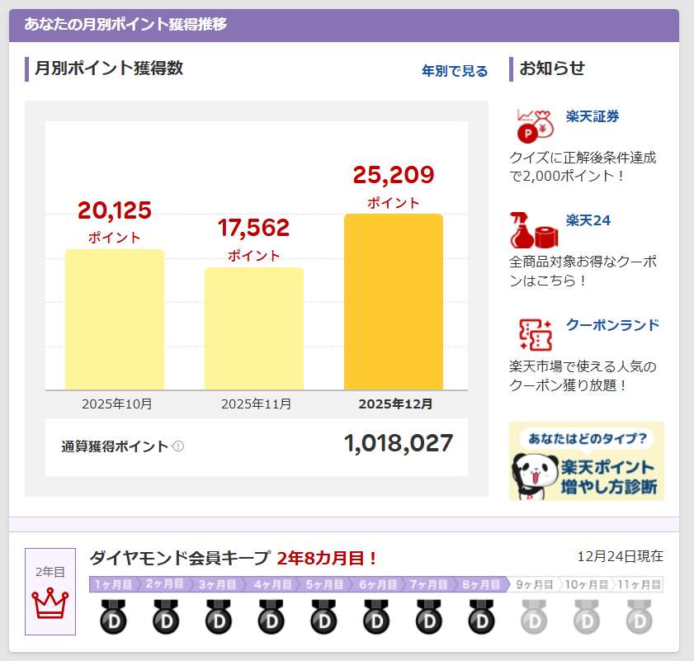Click the diamond medal under 6ヶ月目

click(x=376, y=616)
